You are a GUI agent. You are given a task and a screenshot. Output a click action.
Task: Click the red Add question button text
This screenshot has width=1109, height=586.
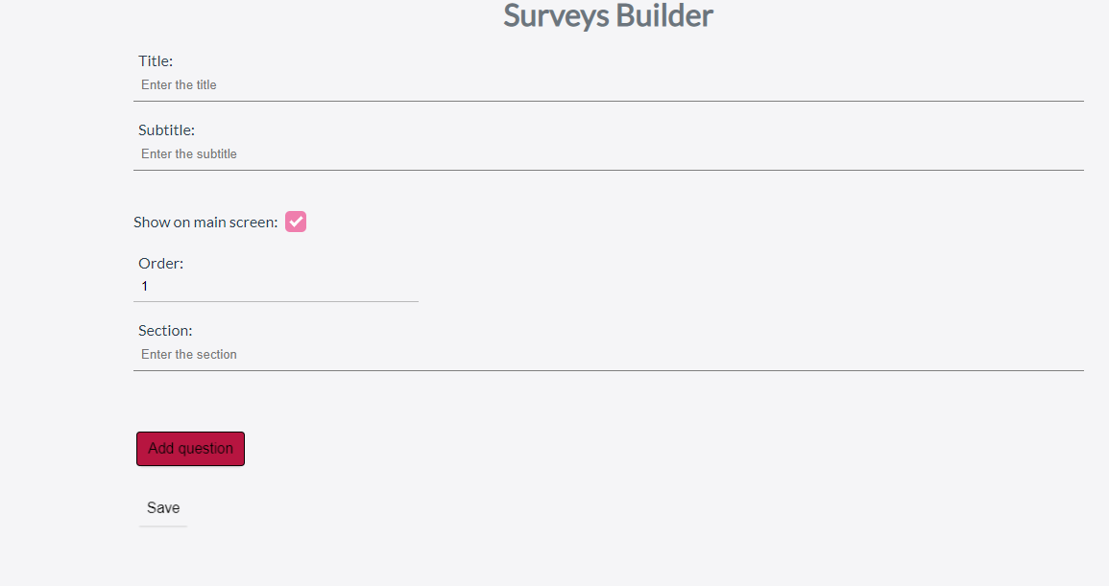(190, 449)
